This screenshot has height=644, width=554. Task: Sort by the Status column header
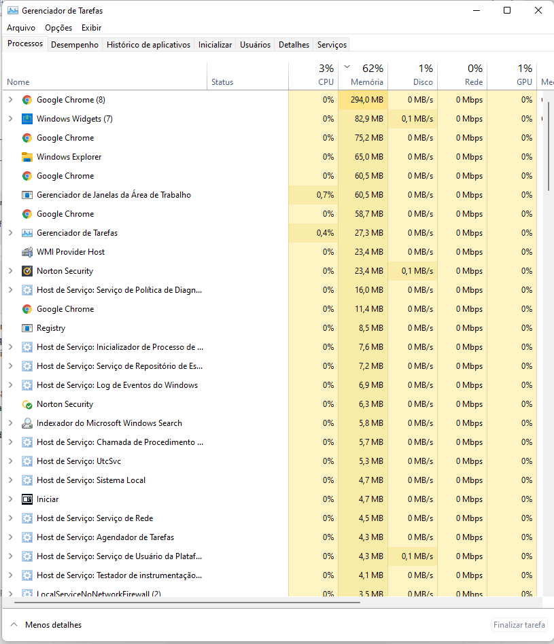(x=248, y=76)
